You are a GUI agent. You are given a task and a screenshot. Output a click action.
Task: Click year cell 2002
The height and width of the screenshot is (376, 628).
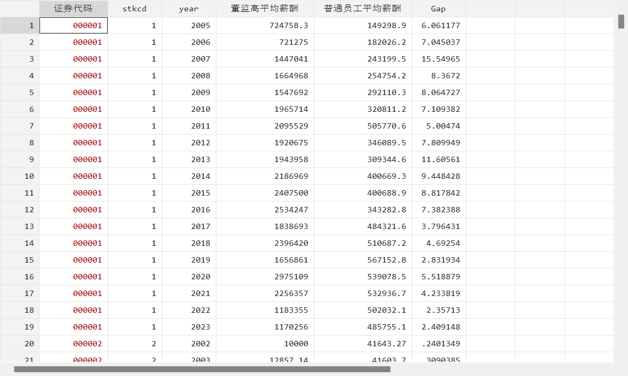189,344
